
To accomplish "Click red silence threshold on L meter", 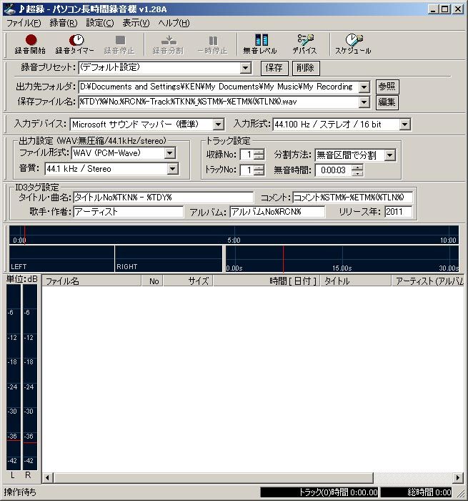I will point(14,440).
